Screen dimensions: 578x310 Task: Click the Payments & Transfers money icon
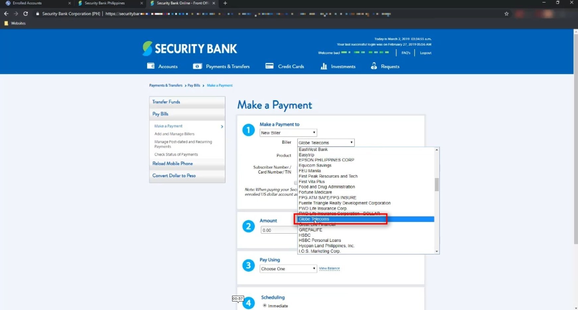[197, 66]
